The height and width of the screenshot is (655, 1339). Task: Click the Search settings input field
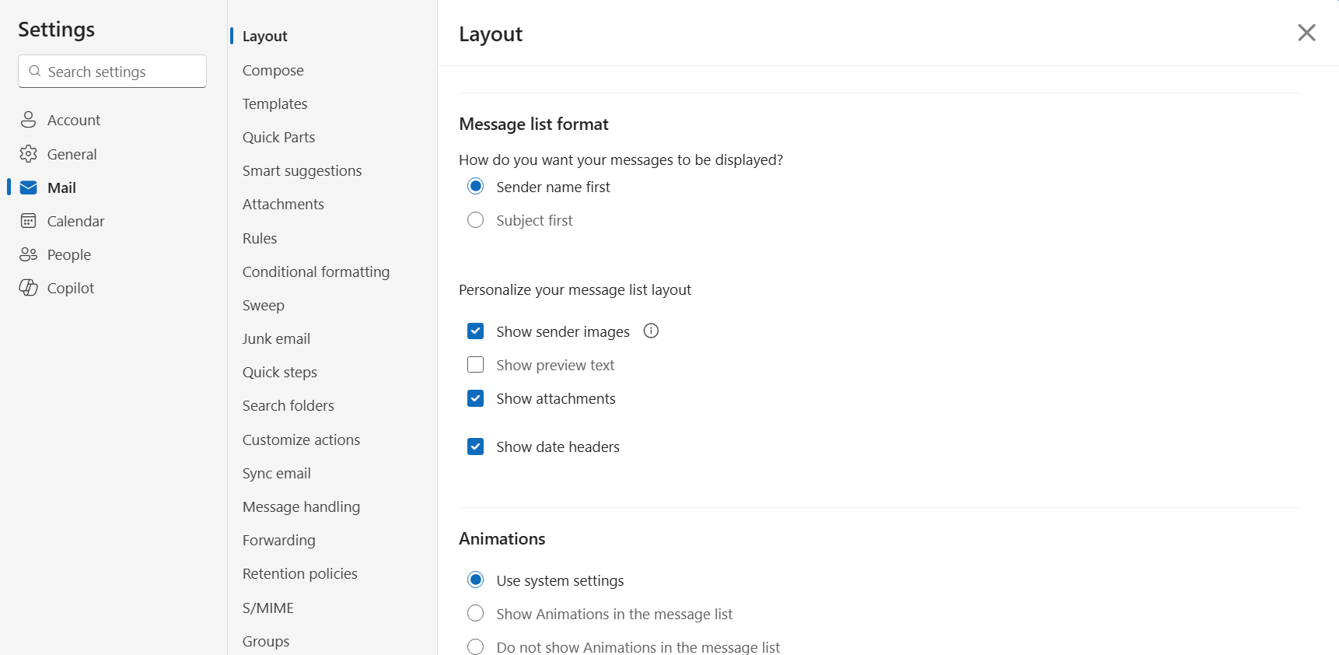pos(112,72)
